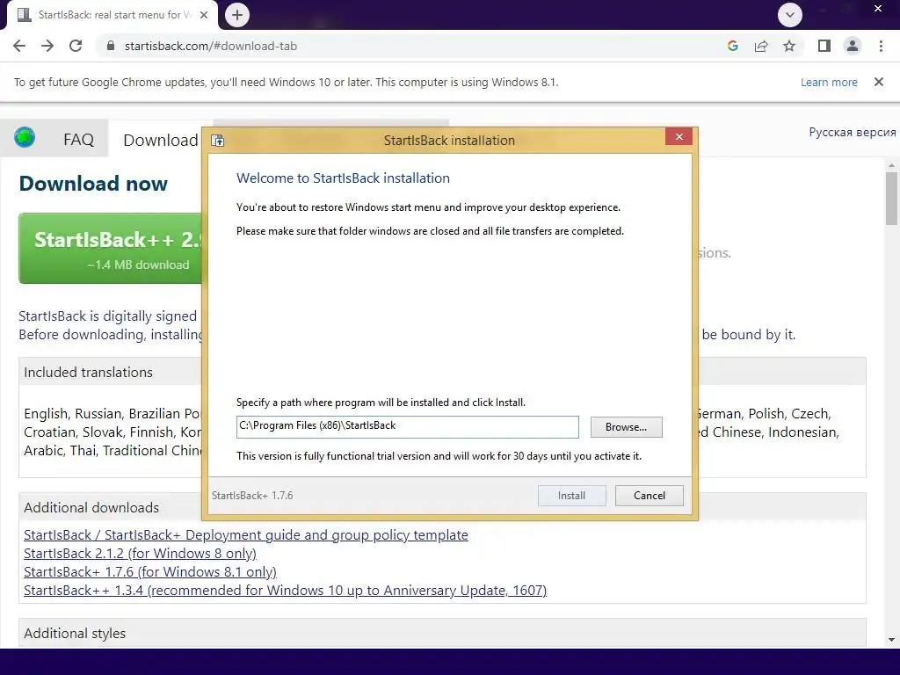Bookmark this page with the star icon
The width and height of the screenshot is (900, 675).
789,46
